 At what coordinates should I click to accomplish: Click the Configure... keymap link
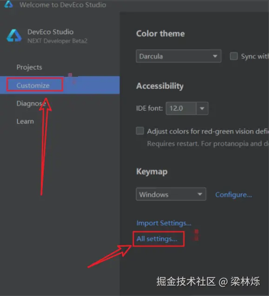pos(234,195)
